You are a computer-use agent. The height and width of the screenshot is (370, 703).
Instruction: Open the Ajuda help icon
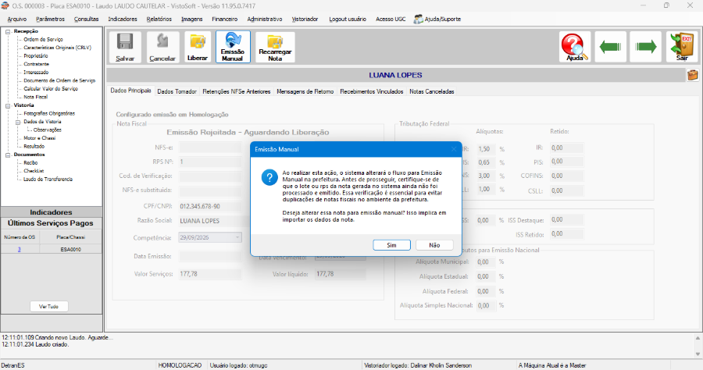[x=575, y=47]
